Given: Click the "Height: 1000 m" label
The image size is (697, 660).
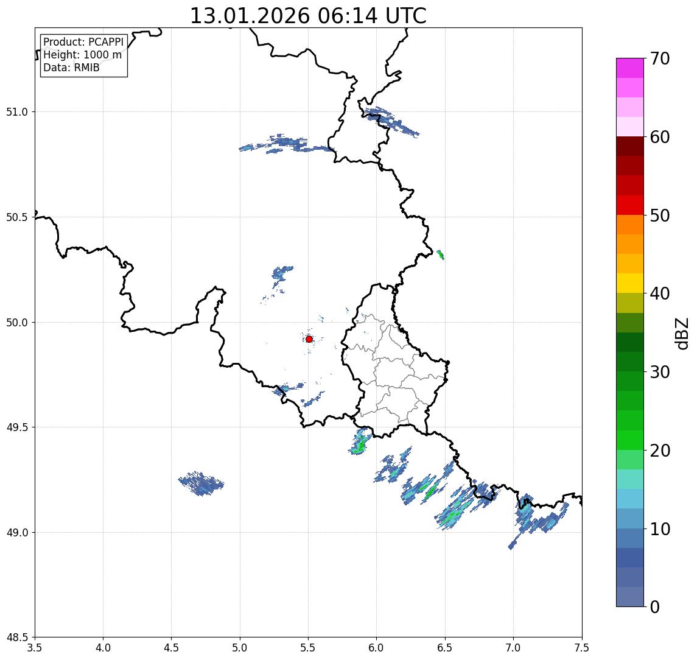Looking at the screenshot, I should pyautogui.click(x=82, y=55).
